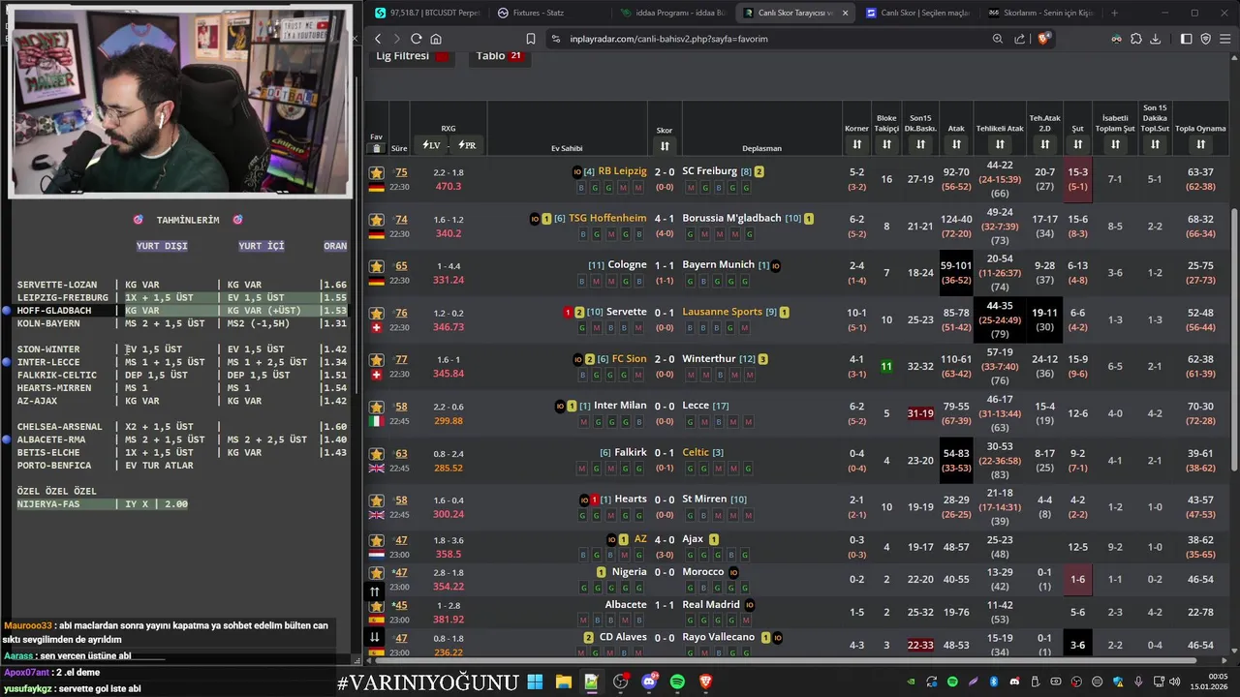Screen dimensions: 1240x697
Task: Open Brave Shields icon
Action: click(x=1043, y=39)
